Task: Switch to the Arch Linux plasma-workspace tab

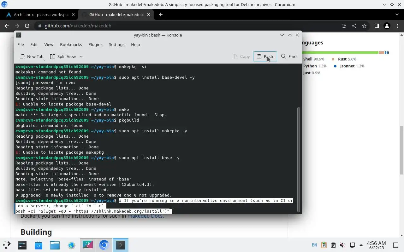Action: (40, 14)
